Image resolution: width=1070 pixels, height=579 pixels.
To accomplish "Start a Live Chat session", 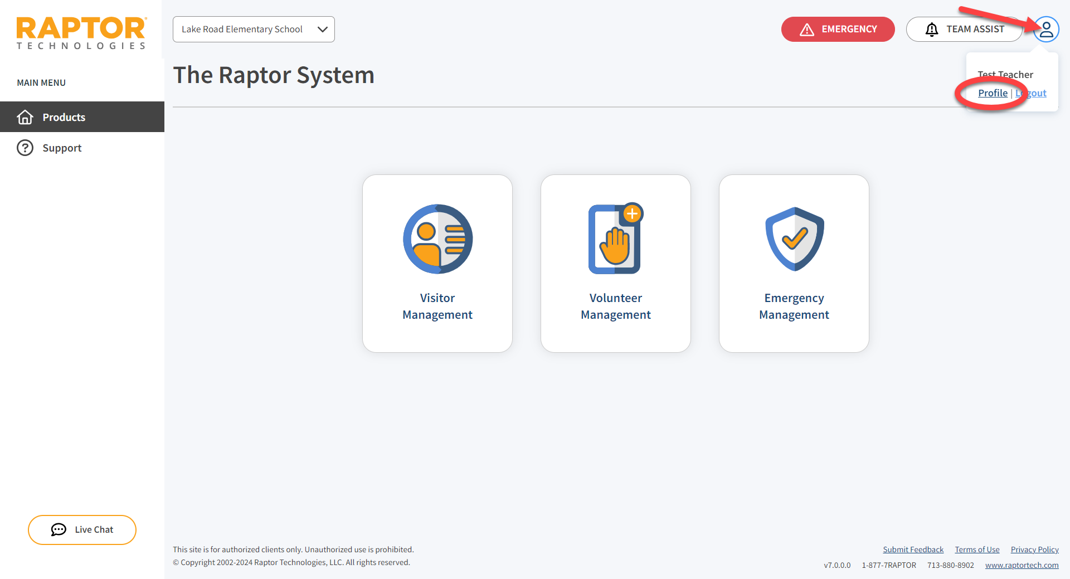I will click(x=82, y=530).
